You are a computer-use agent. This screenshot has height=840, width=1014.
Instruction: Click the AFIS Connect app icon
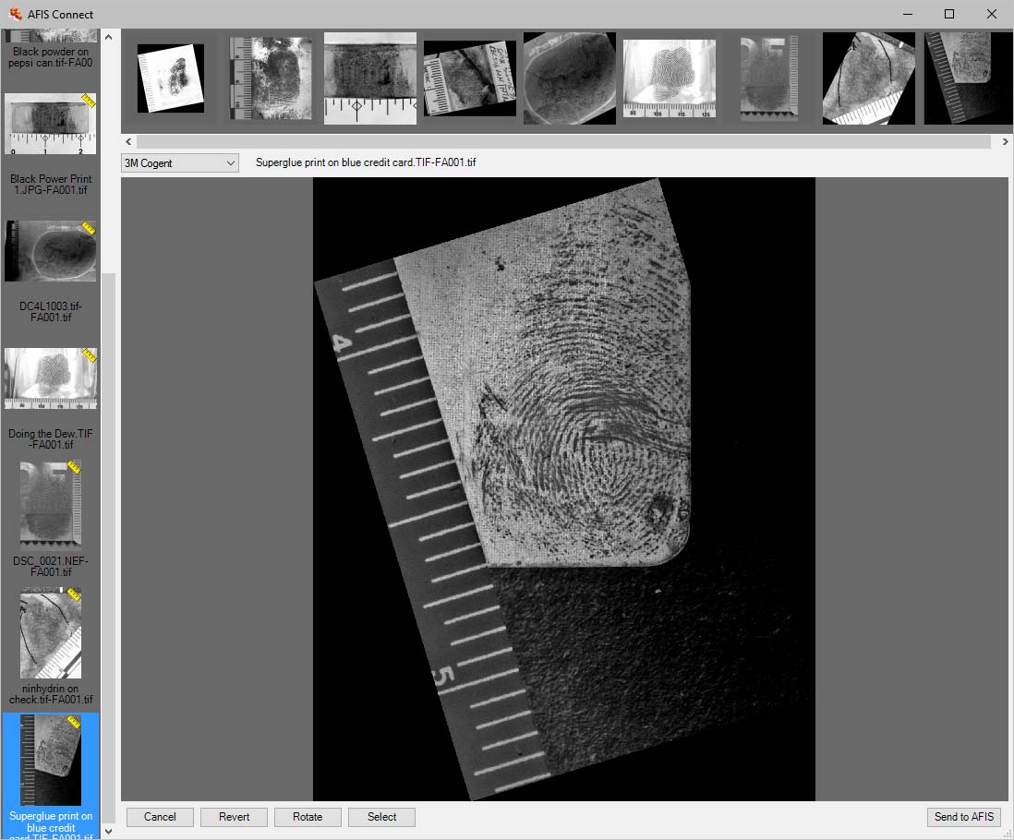coord(15,14)
